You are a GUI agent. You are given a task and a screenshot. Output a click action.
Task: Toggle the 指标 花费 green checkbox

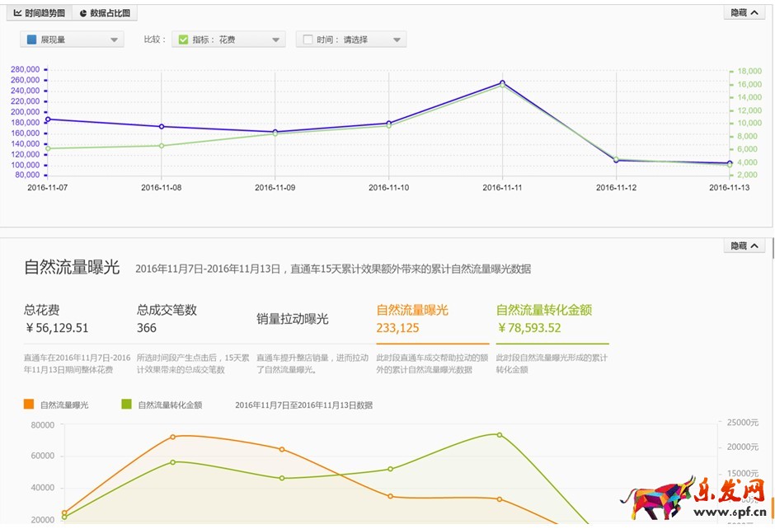(183, 40)
